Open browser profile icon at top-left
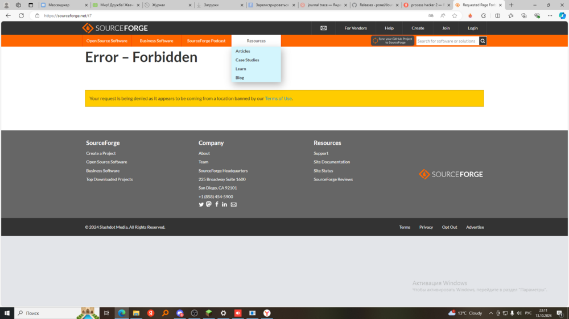Image resolution: width=569 pixels, height=319 pixels. coord(6,5)
